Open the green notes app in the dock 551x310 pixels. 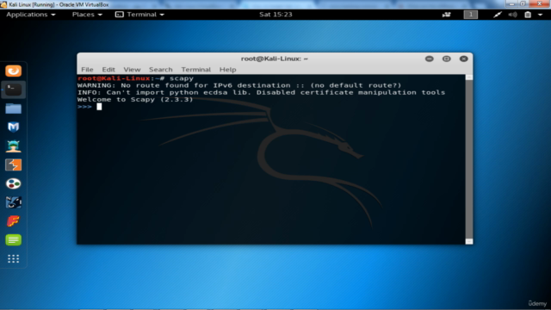point(14,240)
